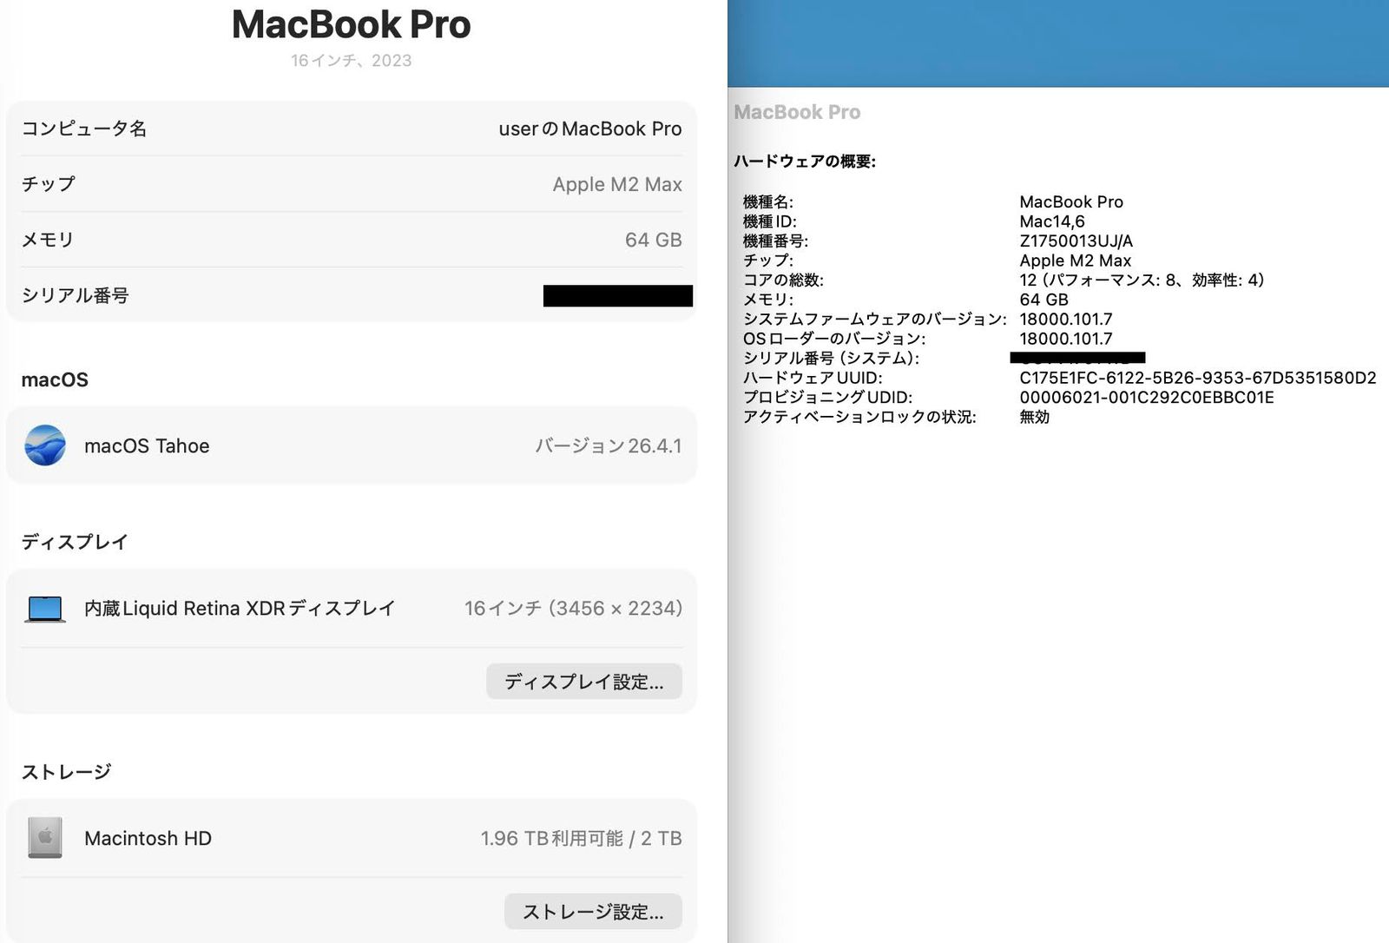Click the 機種名 value MacBook Pro

click(x=1071, y=201)
